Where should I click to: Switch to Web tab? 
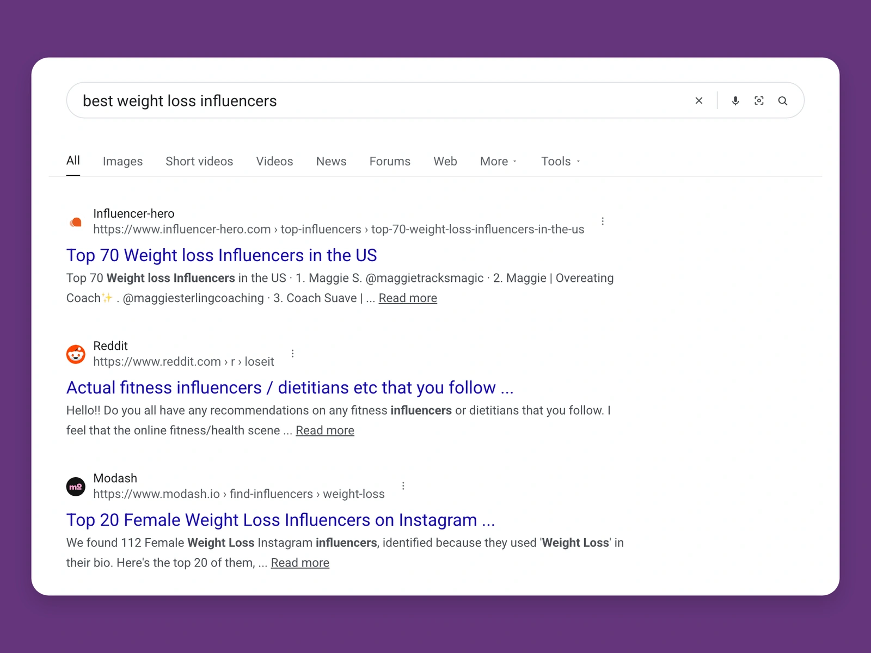click(445, 161)
